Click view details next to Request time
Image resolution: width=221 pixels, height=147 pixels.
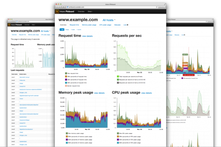coord(87,36)
